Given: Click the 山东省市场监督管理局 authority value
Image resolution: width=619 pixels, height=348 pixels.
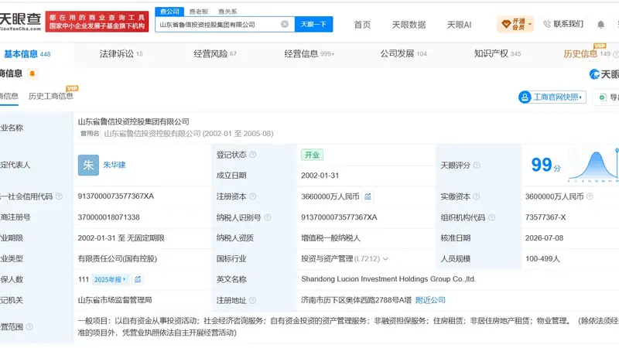Looking at the screenshot, I should (x=115, y=300).
